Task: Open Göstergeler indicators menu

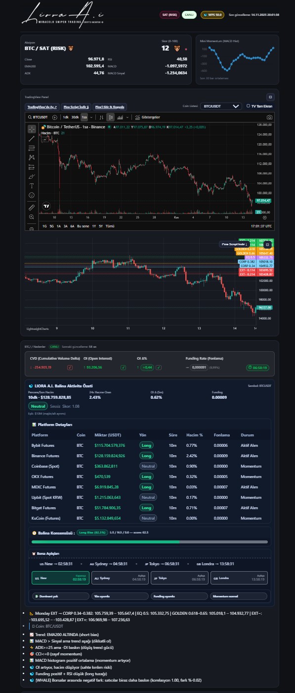Action: [147, 117]
